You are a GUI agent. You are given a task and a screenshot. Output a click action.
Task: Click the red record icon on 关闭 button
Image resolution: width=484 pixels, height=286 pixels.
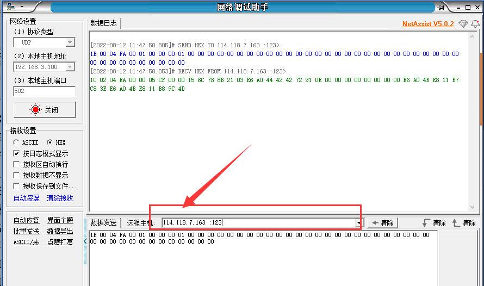pos(36,110)
